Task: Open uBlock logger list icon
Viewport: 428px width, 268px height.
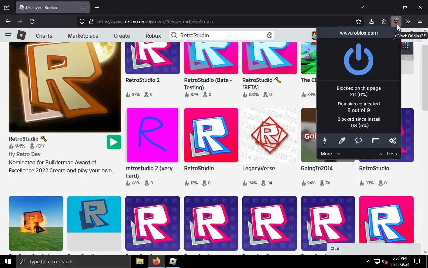Action: 376,141
